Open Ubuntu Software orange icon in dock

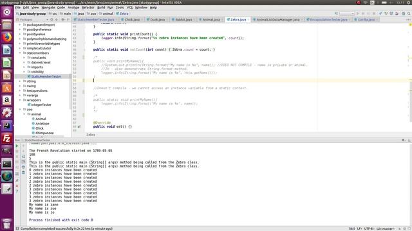click(x=7, y=88)
